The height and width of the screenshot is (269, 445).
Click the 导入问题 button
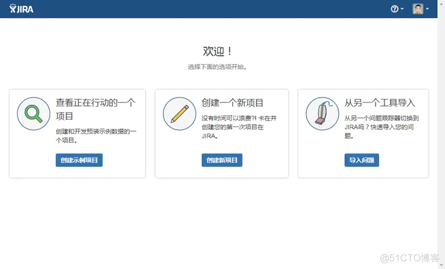coord(362,160)
